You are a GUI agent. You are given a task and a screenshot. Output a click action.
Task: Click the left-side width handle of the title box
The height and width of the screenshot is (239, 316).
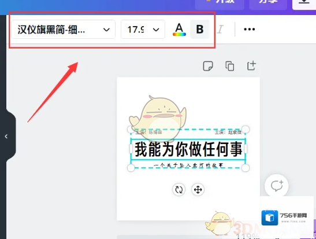tap(131, 149)
